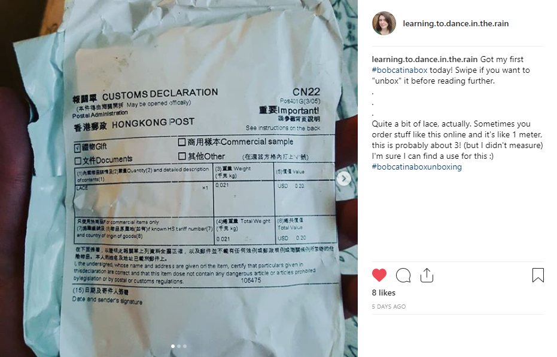Click username link in the caption
The image size is (557, 357).
425,59
